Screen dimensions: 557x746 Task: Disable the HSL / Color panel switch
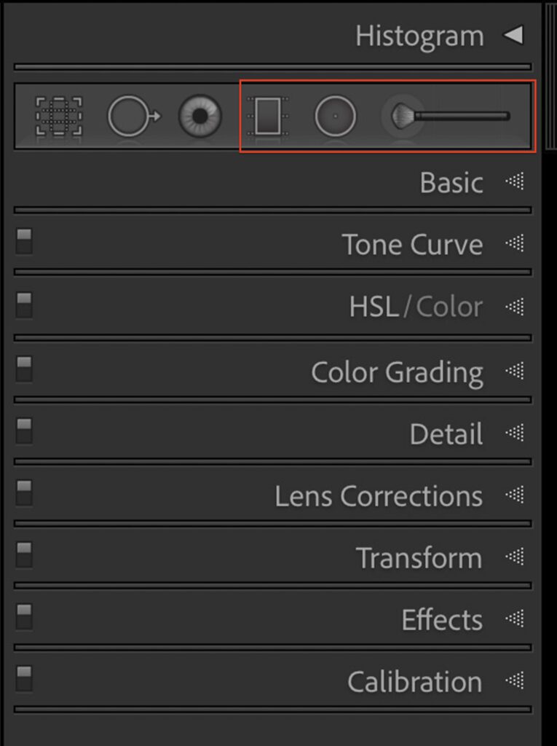tap(24, 305)
